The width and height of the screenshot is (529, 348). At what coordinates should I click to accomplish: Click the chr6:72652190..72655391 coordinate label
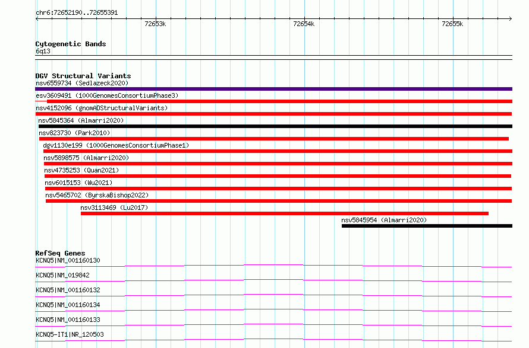click(77, 13)
